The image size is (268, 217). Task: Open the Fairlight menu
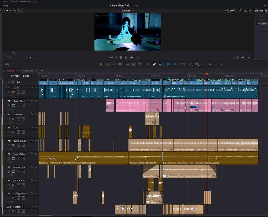(x=14, y=1)
